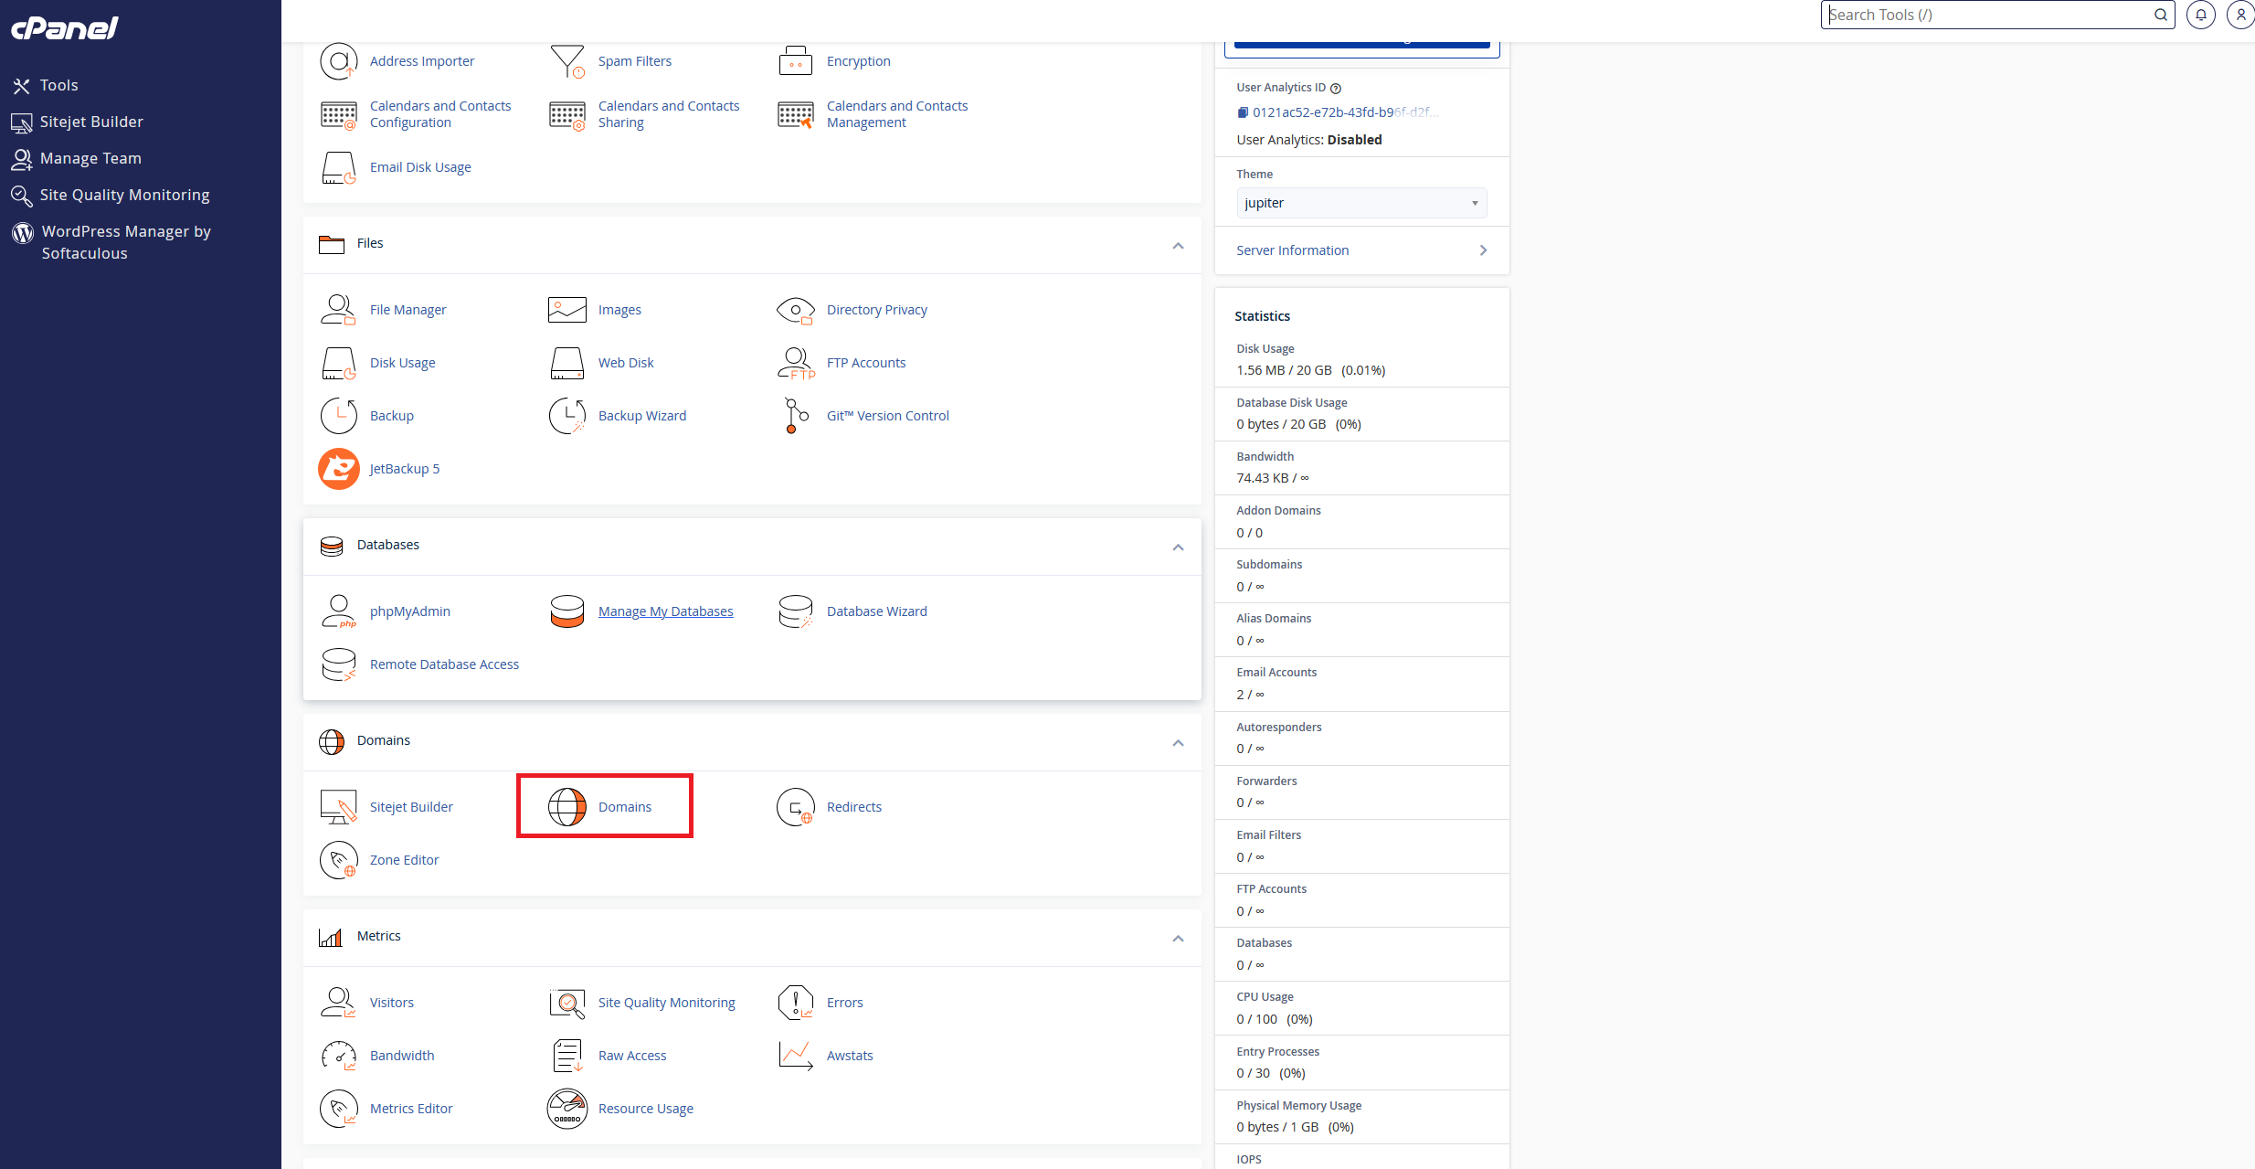Collapse the Files section
2255x1169 pixels.
pos(1178,245)
